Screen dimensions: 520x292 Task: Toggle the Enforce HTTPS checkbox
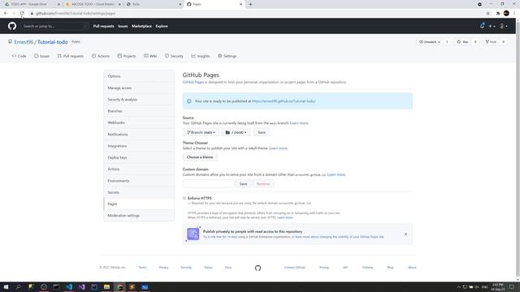coord(184,198)
